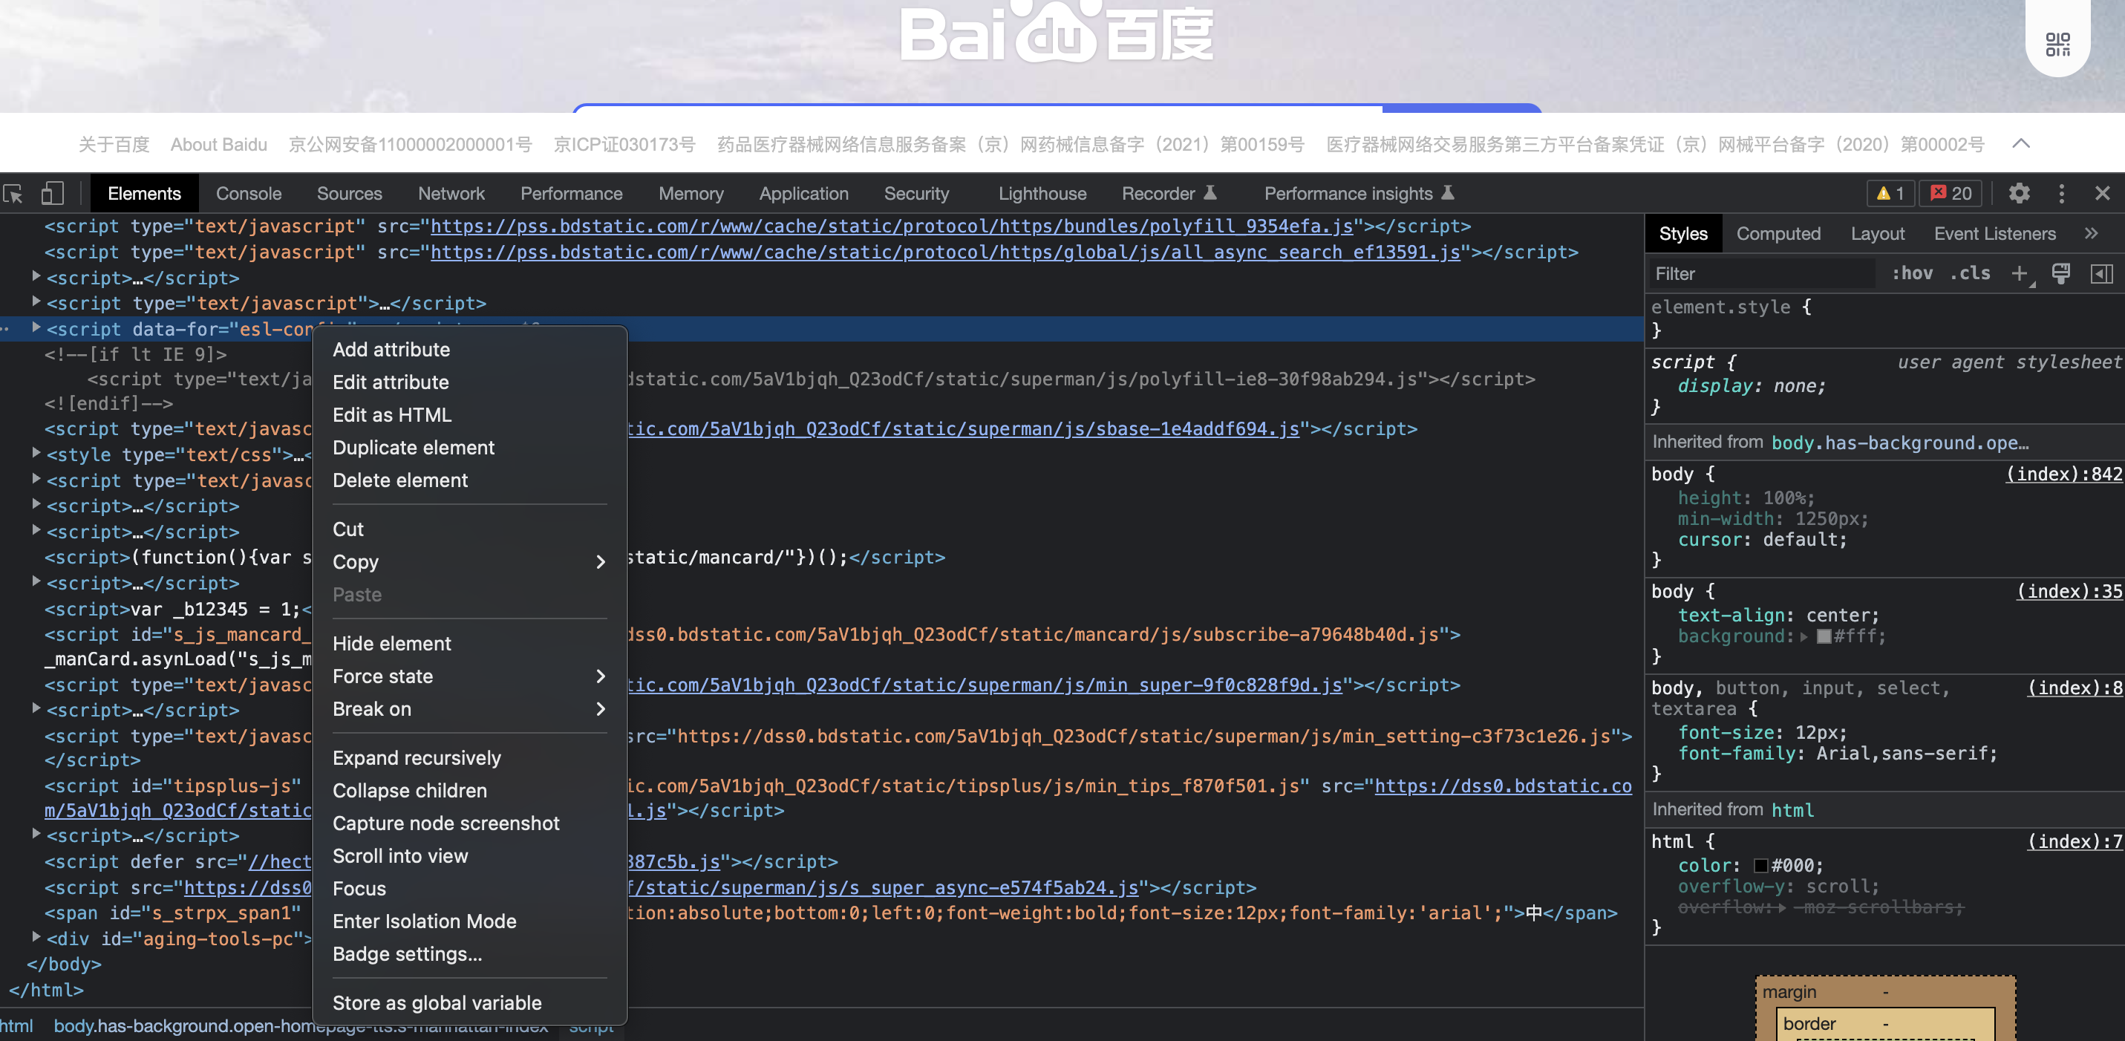Screen dimensions: 2125x1041
Task: Select the inspect element tool
Action: coord(13,193)
